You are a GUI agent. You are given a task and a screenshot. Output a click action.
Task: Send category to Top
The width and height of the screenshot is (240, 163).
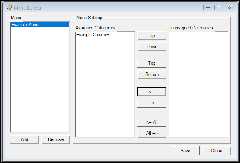152,63
